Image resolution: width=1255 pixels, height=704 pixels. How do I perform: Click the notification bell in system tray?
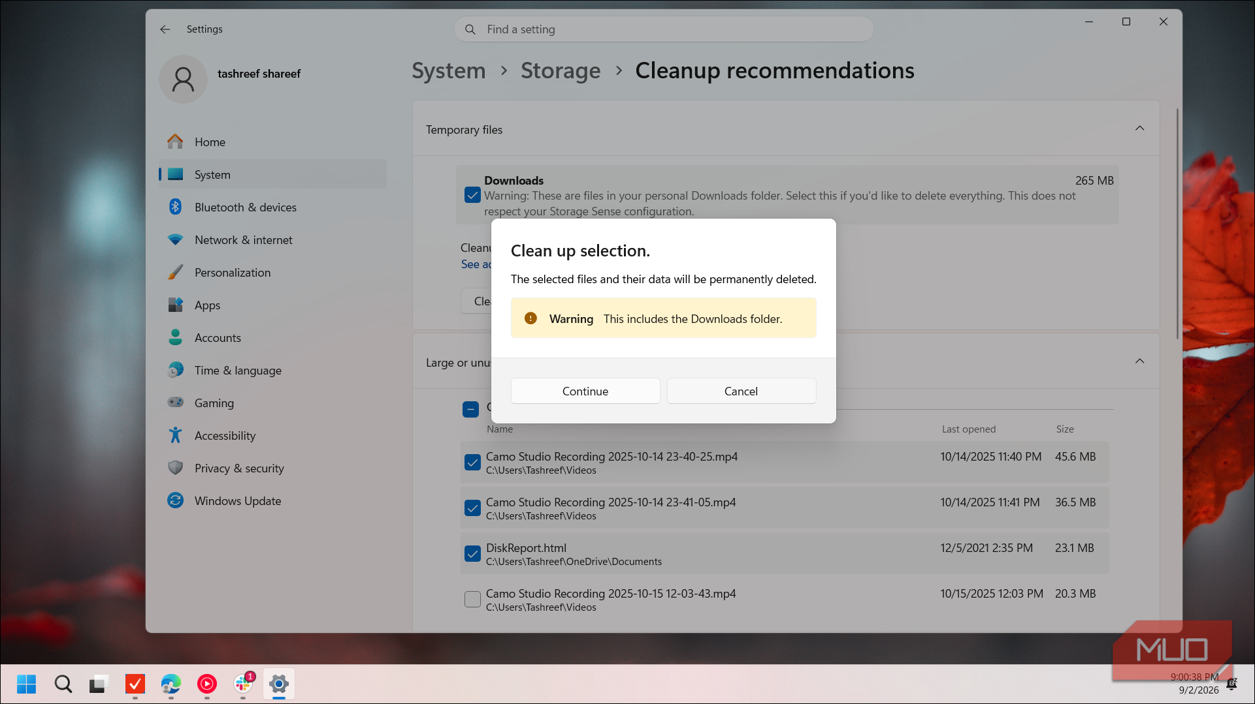pos(1231,684)
